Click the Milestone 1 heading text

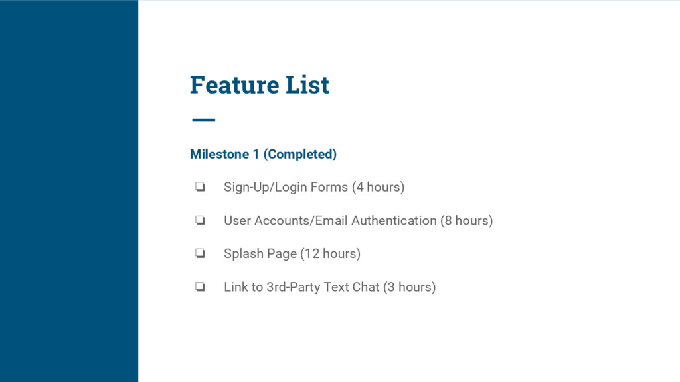coord(224,154)
